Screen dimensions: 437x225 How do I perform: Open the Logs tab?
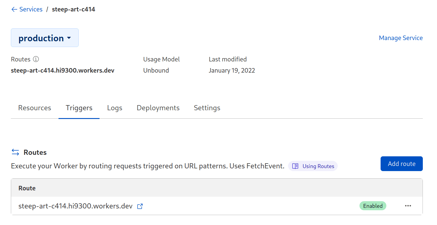click(x=115, y=108)
